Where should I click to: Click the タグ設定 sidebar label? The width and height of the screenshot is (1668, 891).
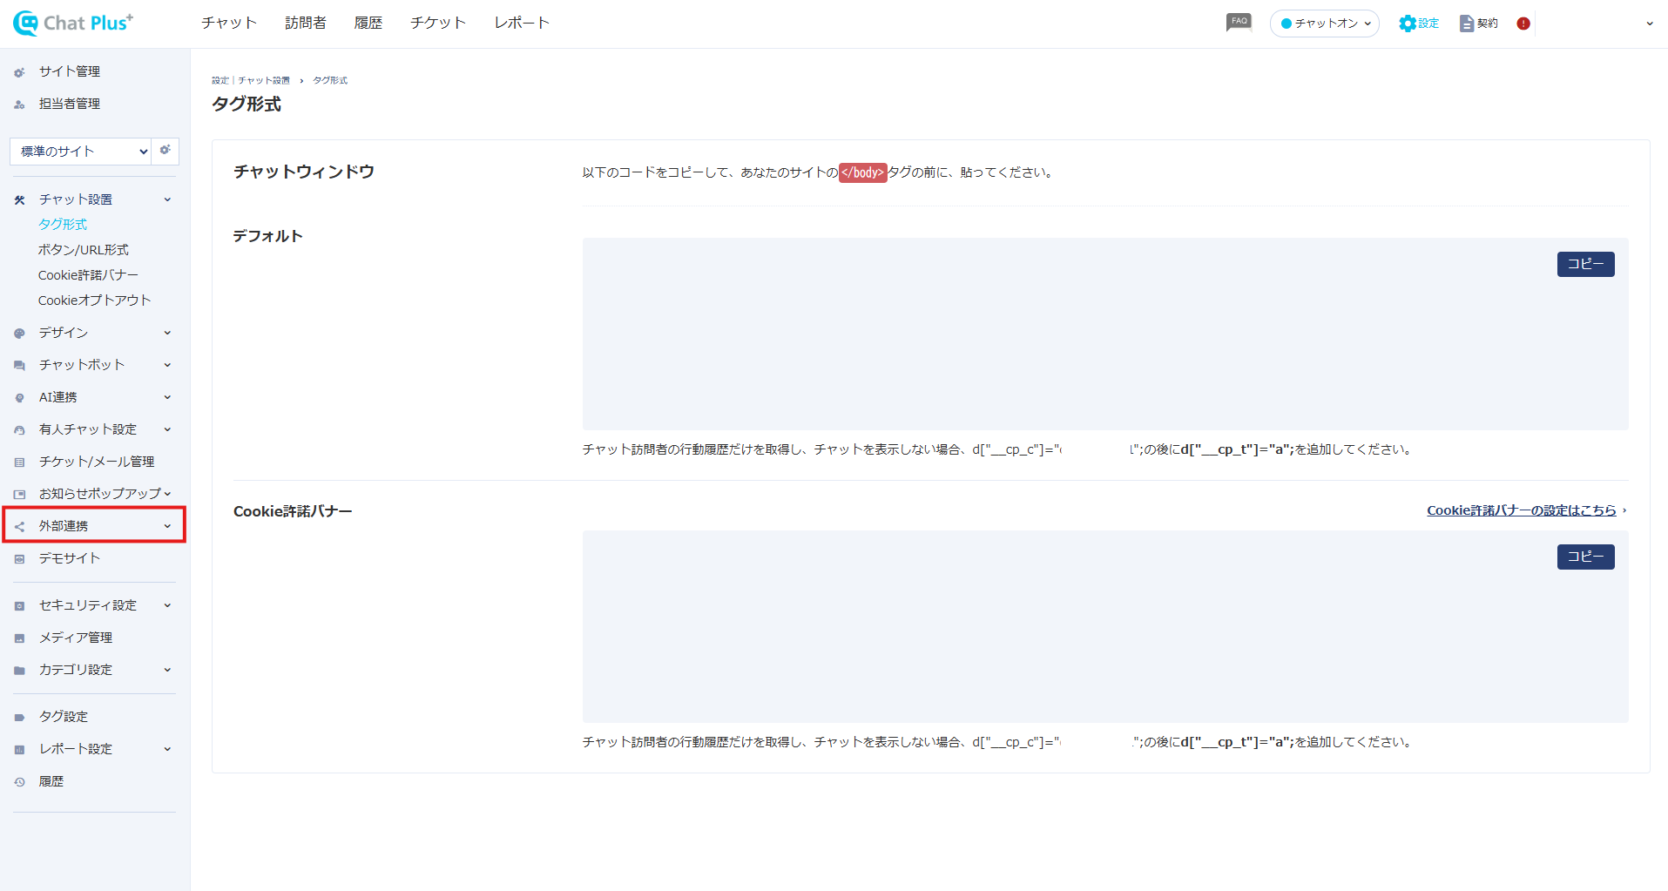tap(64, 717)
